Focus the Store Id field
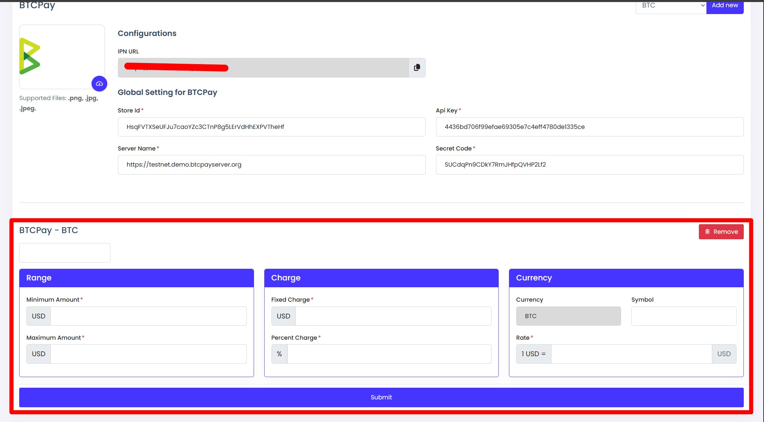The image size is (764, 422). pyautogui.click(x=271, y=127)
